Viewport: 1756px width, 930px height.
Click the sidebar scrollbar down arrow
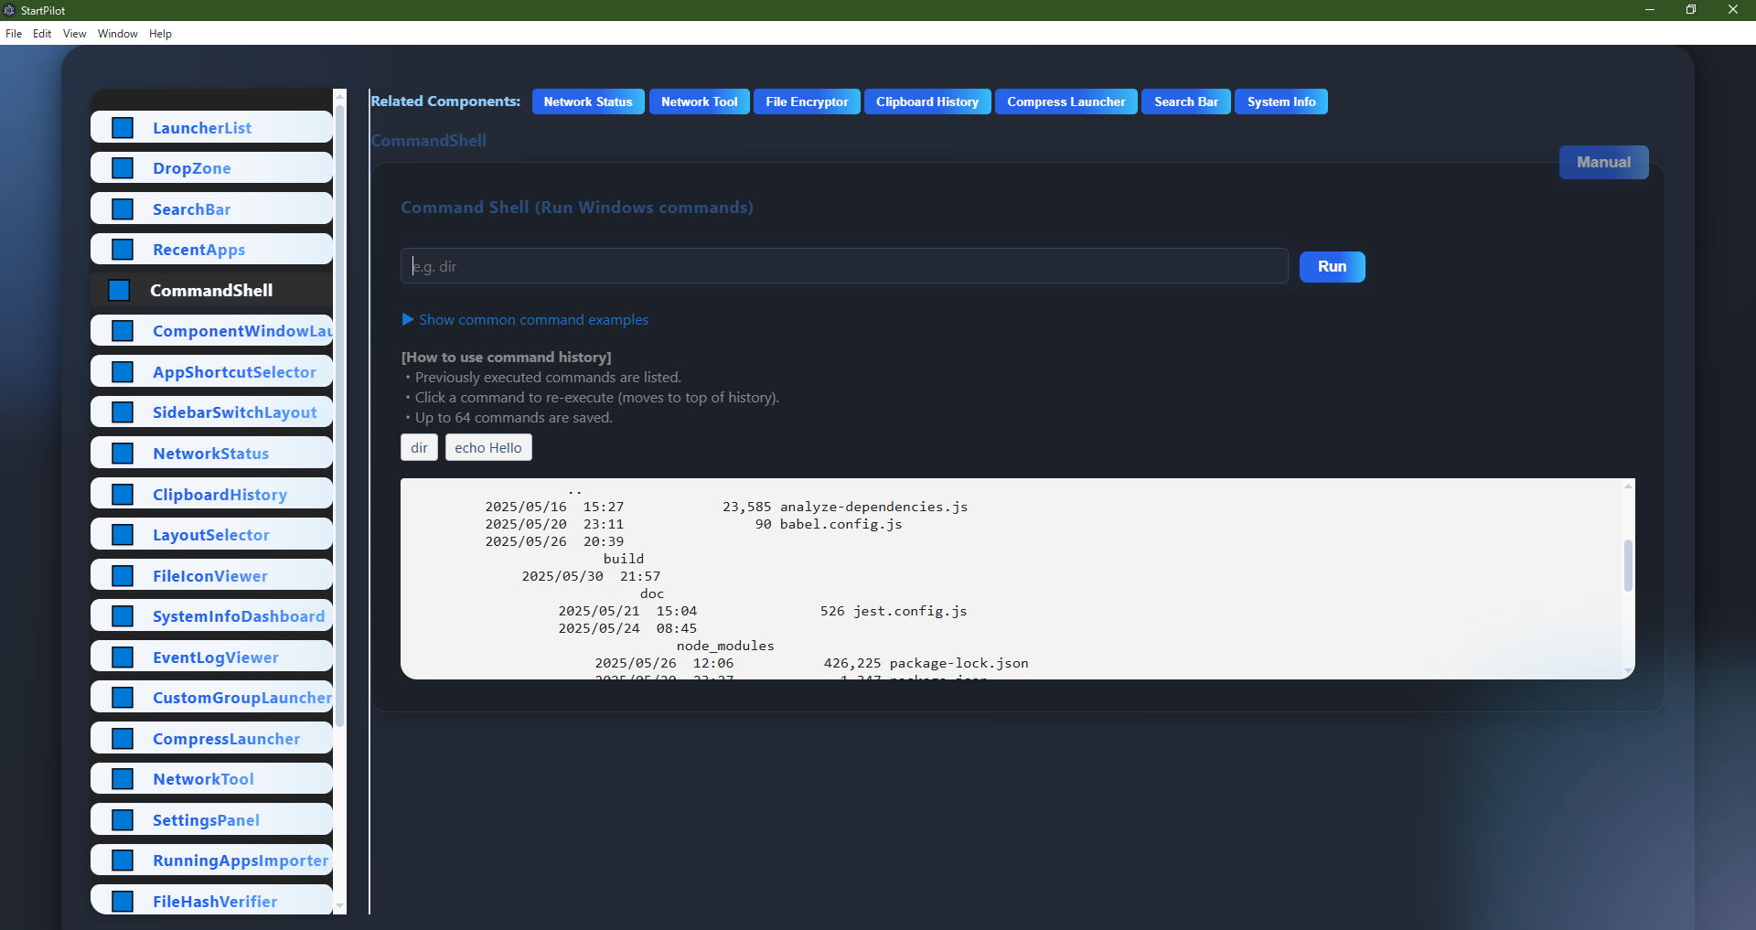(339, 907)
